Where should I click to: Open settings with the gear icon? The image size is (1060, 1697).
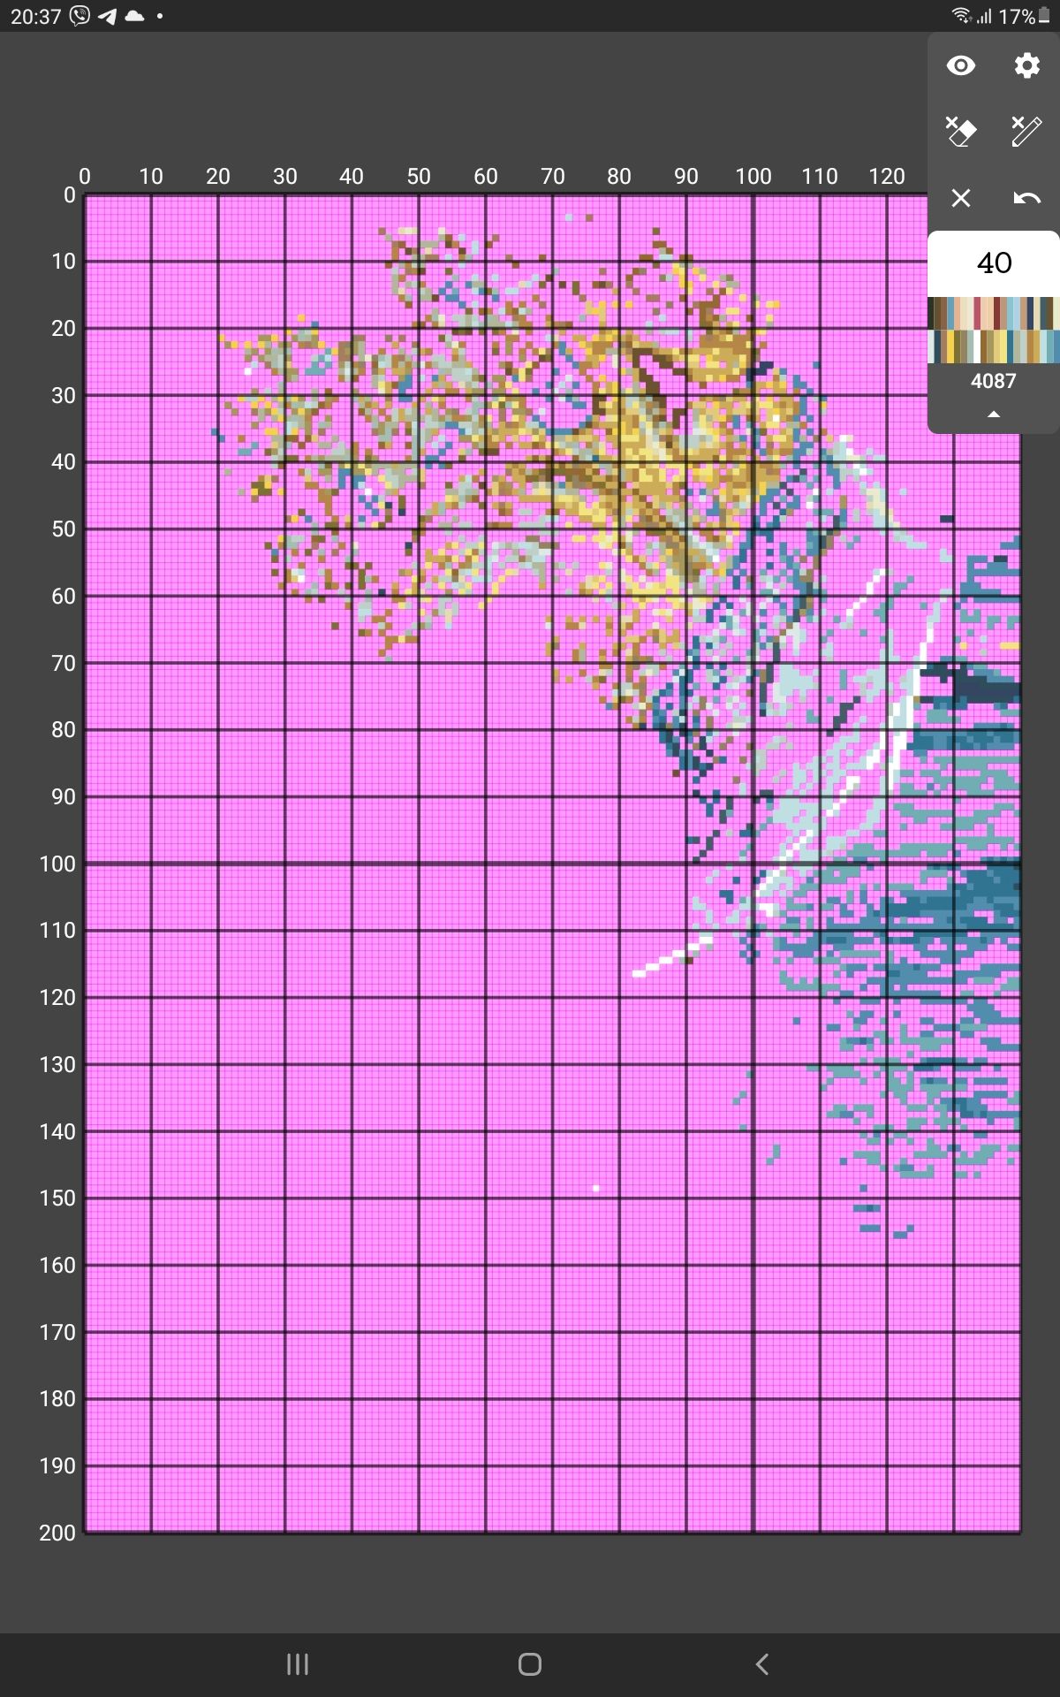[x=1026, y=66]
